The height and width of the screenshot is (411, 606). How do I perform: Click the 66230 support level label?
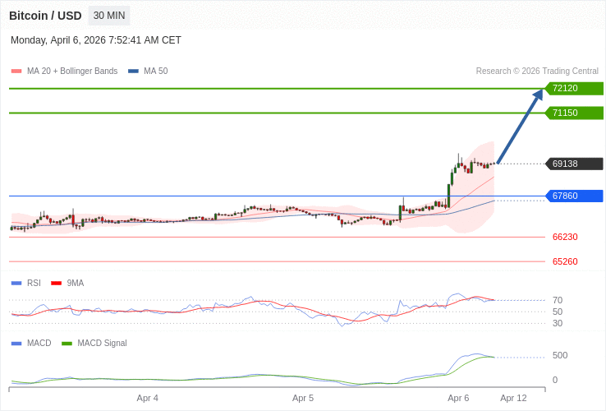point(565,237)
